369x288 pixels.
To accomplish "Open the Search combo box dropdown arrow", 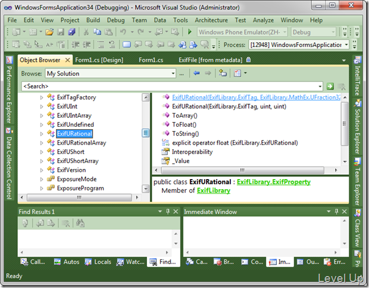I will pos(320,86).
